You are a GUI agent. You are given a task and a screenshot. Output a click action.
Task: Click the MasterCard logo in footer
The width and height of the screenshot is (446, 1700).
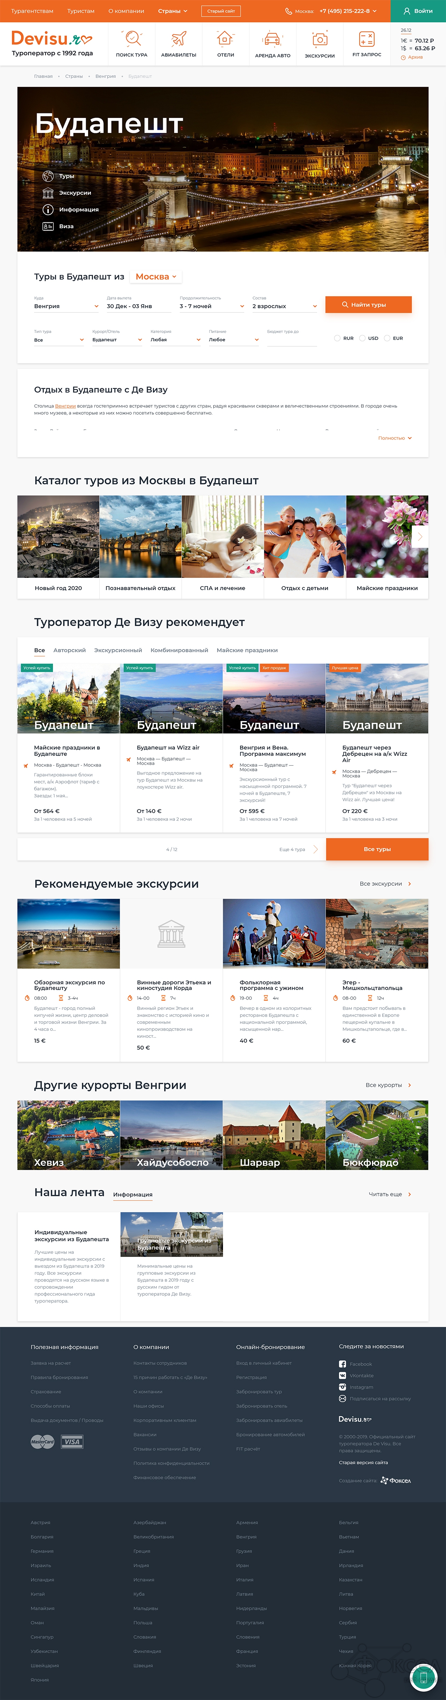click(42, 1442)
